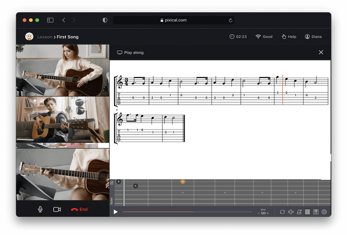Click the Good connection status indicator
Viewport: 347px width, 235px height.
[x=264, y=37]
